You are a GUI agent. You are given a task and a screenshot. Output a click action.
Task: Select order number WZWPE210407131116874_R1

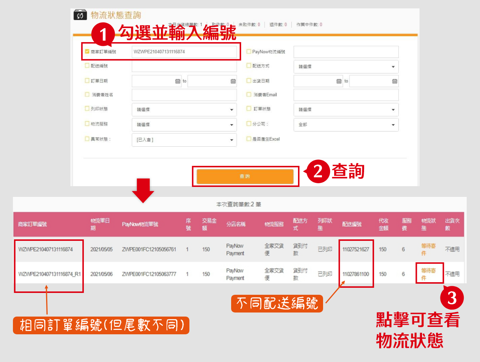pos(49,274)
